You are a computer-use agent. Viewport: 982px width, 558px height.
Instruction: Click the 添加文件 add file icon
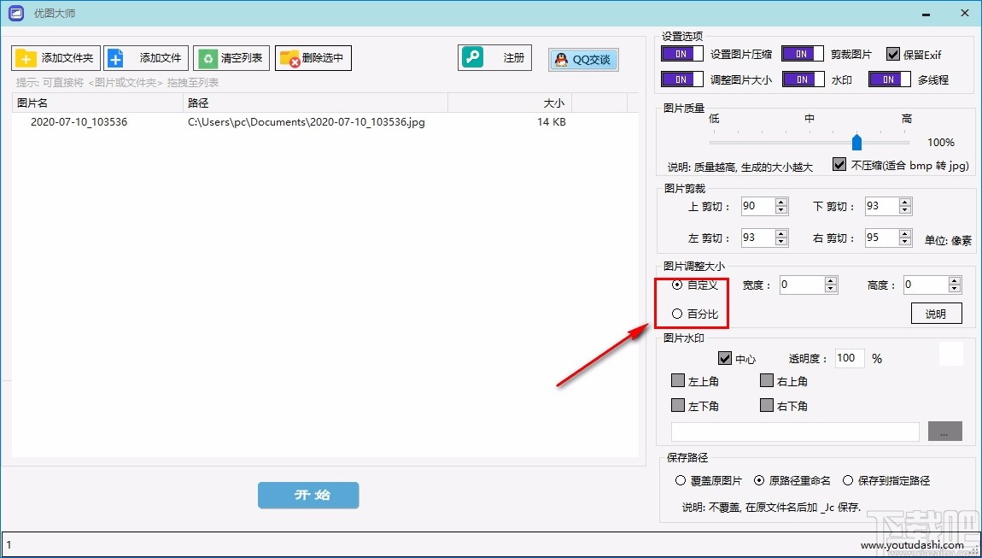115,58
